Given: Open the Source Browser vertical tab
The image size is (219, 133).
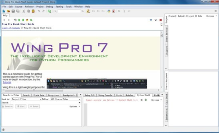Looking at the screenshot, I should coord(166,35).
